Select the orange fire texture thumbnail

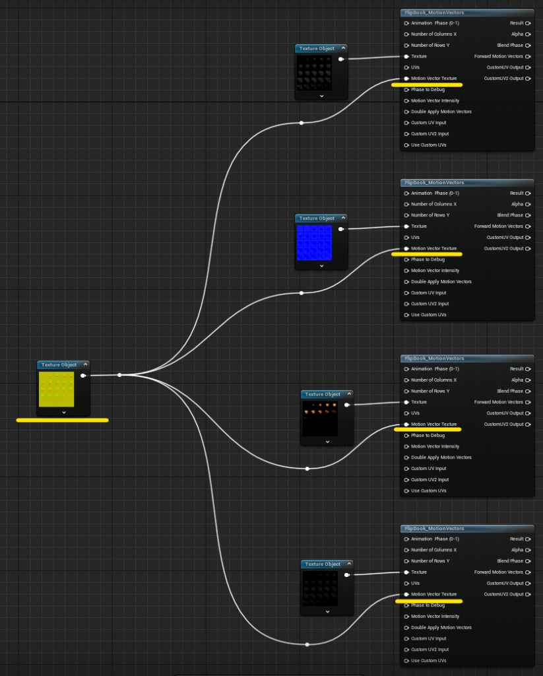pyautogui.click(x=320, y=418)
